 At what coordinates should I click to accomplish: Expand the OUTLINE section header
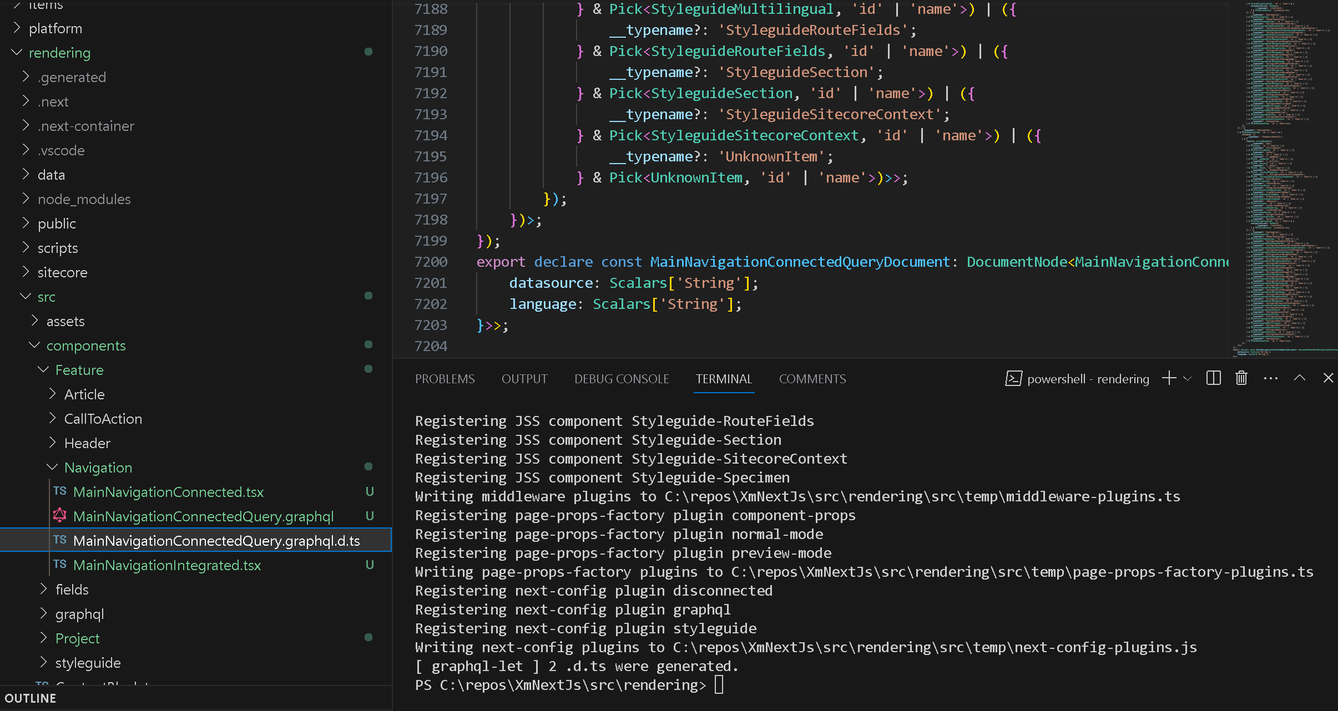click(31, 698)
